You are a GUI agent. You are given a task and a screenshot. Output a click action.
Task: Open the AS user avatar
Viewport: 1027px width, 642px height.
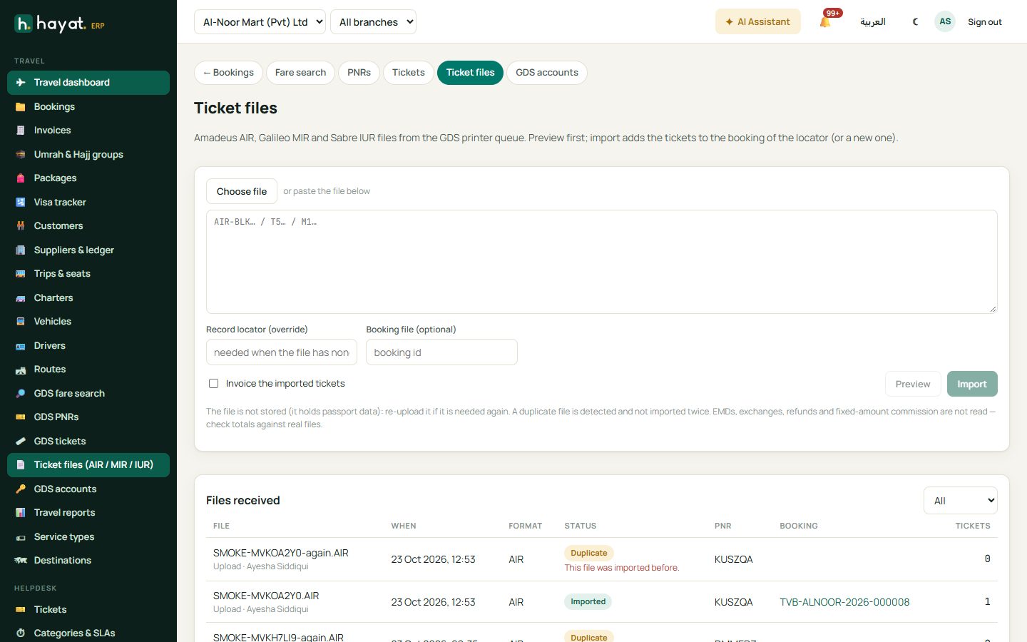click(x=945, y=21)
